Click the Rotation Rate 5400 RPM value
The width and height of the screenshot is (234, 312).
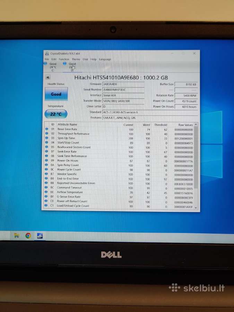(187, 96)
